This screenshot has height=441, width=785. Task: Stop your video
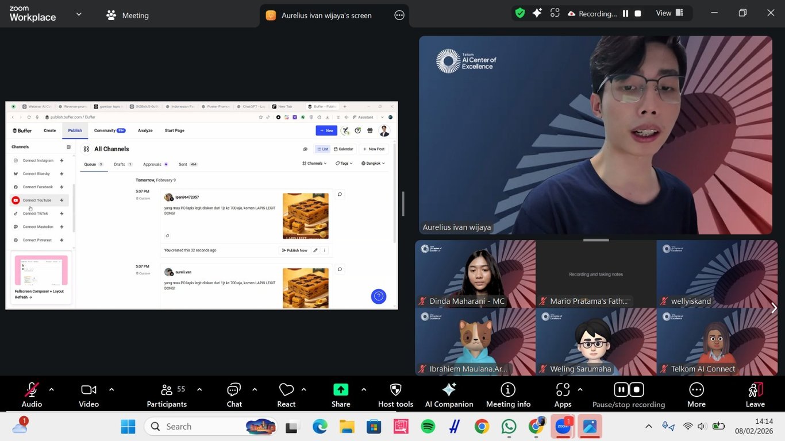click(88, 389)
